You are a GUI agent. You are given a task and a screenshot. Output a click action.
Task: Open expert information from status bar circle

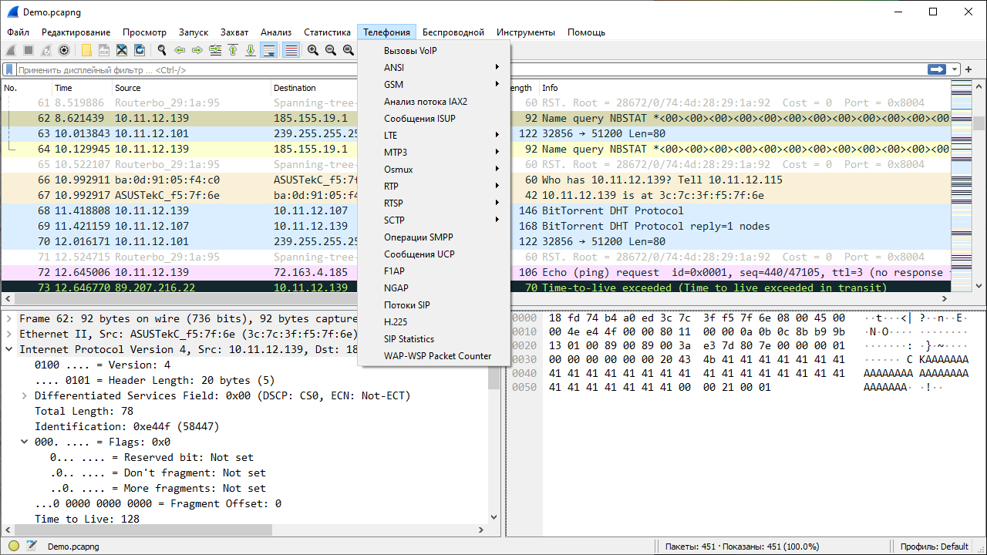click(x=13, y=547)
